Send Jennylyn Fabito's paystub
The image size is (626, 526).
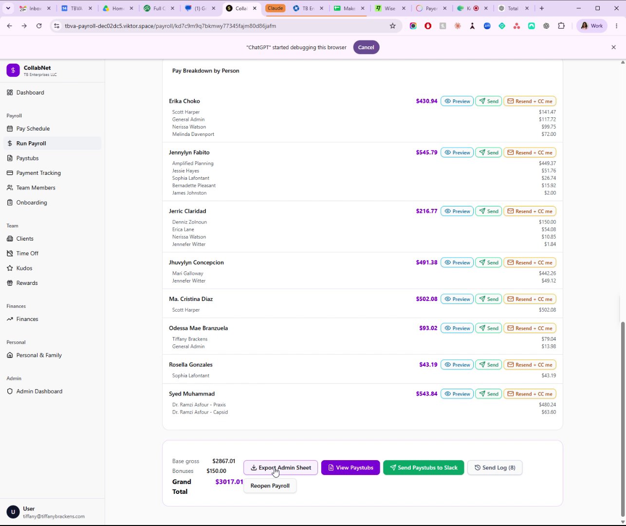point(489,152)
